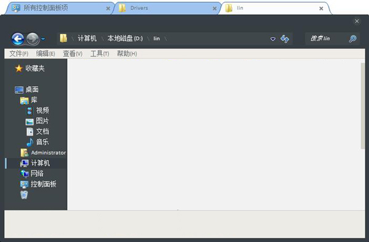Click the 收藏夹 star icon
The image size is (369, 242).
pos(18,68)
